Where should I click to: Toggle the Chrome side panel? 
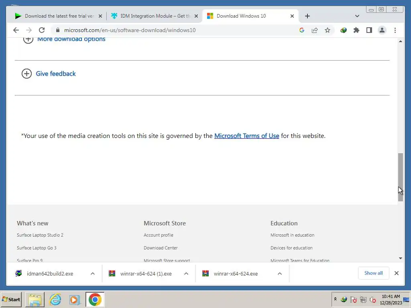click(369, 30)
